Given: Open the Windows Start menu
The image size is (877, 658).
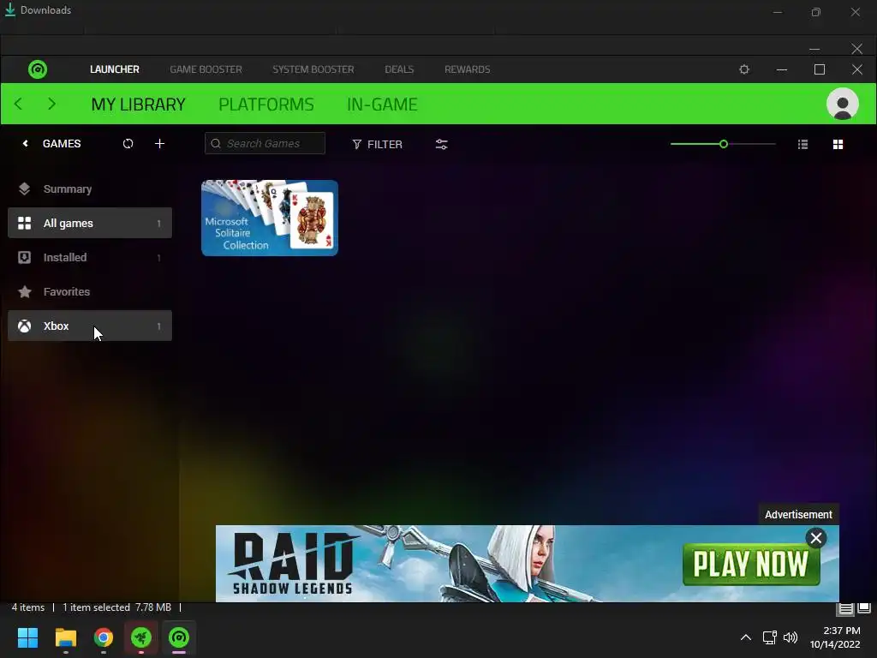Looking at the screenshot, I should tap(27, 637).
